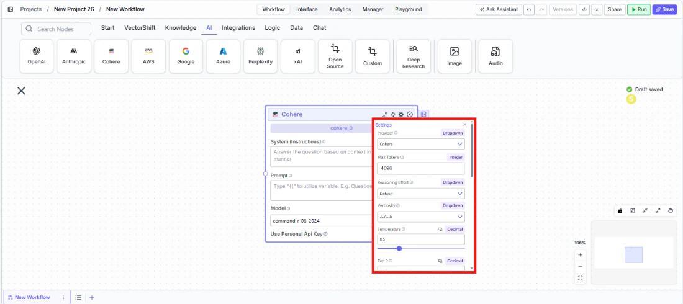The width and height of the screenshot is (683, 304).
Task: Open the Start node category
Action: [107, 28]
